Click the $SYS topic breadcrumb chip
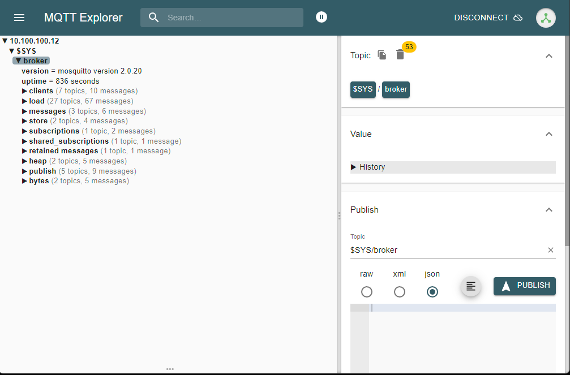The width and height of the screenshot is (570, 375). tap(363, 89)
